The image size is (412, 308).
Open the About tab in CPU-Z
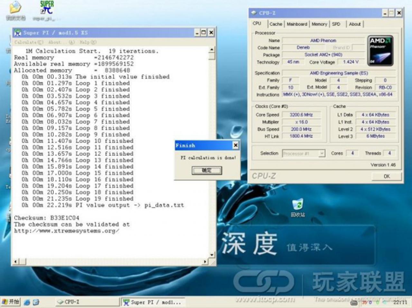click(355, 24)
